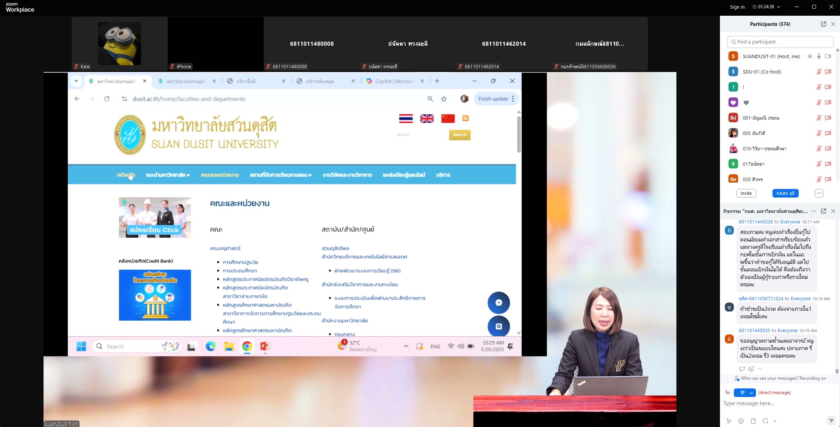Click the avatar of SDU-01 (Co-host)
The width and height of the screenshot is (840, 427).
point(733,72)
